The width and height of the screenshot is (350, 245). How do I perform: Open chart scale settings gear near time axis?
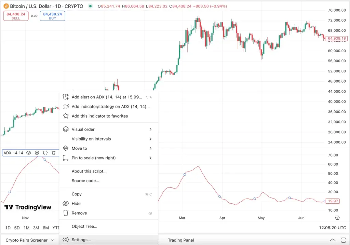(x=337, y=218)
